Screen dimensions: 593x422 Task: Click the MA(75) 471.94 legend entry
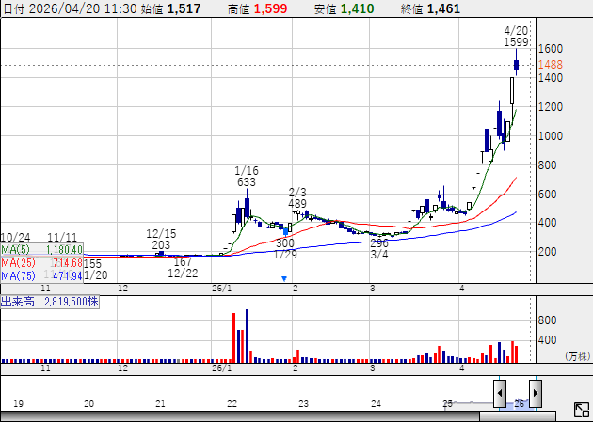pyautogui.click(x=41, y=275)
